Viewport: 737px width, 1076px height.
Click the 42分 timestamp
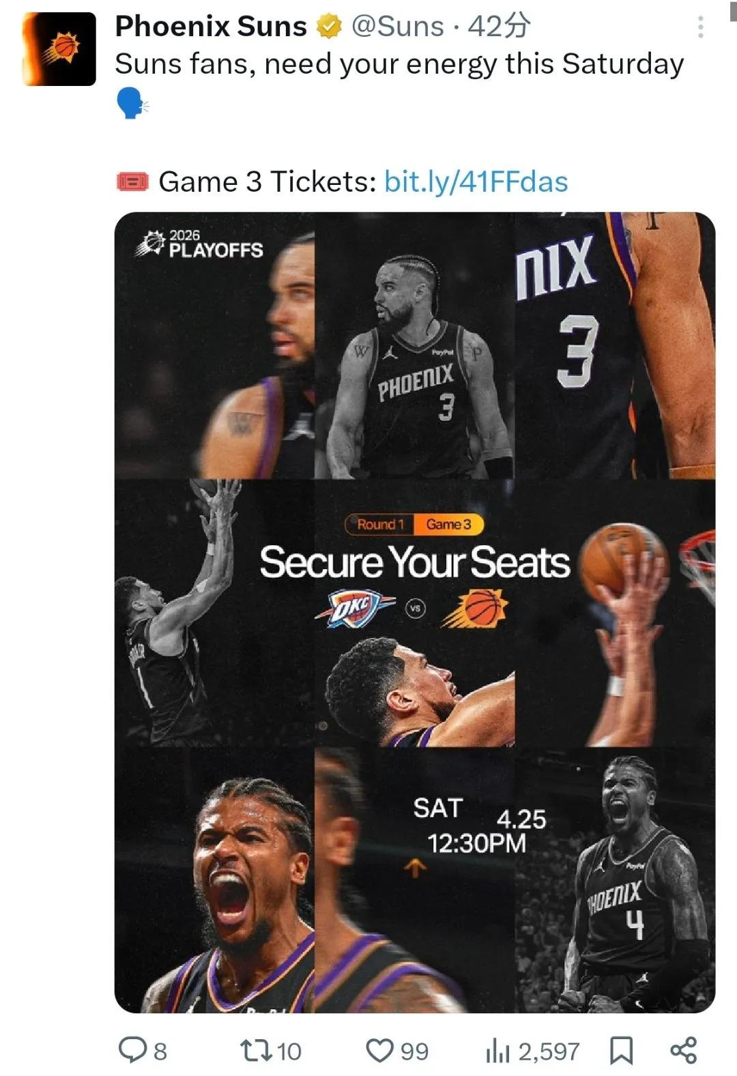click(499, 27)
